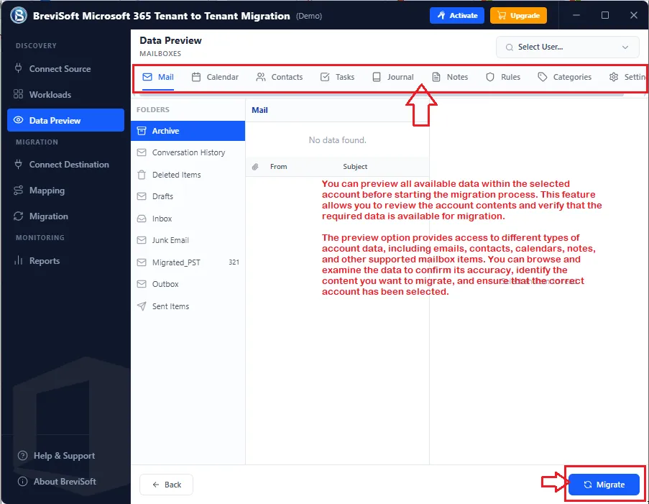Click the Upgrade button
Screen dimensions: 649x504
518,16
